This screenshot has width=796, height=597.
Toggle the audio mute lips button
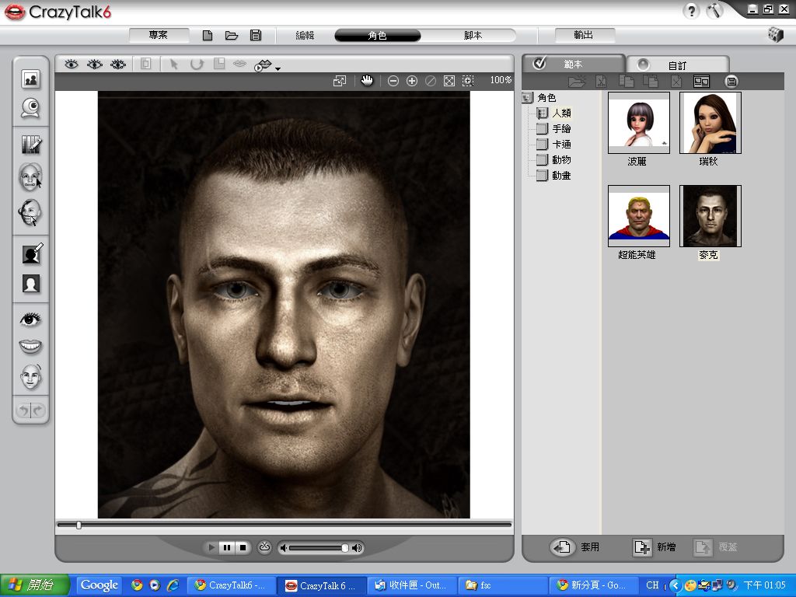tap(264, 548)
